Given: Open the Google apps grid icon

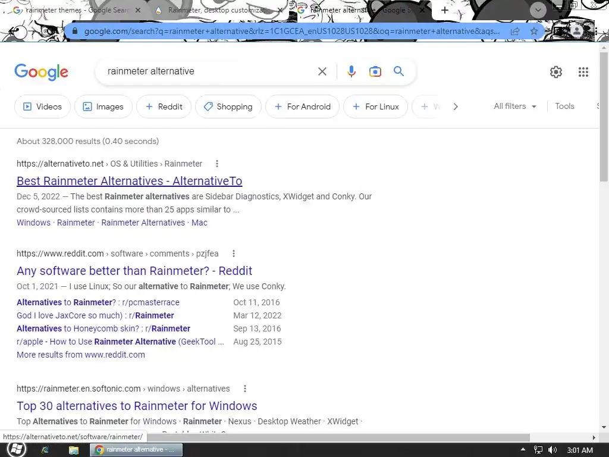Looking at the screenshot, I should coord(583,72).
